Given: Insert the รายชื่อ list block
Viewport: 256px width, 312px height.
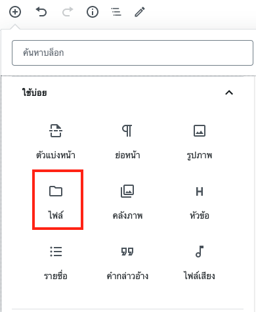Looking at the screenshot, I should tap(56, 262).
